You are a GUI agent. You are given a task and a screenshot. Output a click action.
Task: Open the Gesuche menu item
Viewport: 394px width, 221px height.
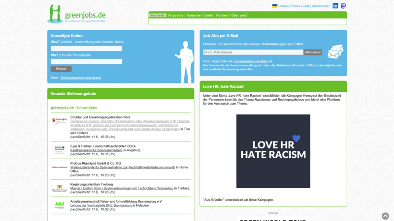point(194,15)
